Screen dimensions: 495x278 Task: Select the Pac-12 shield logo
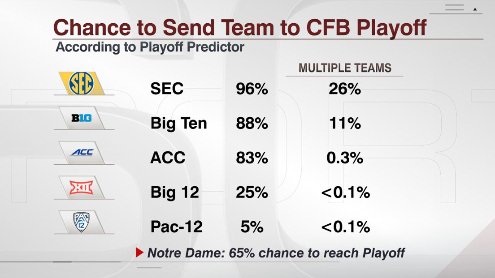(x=81, y=222)
